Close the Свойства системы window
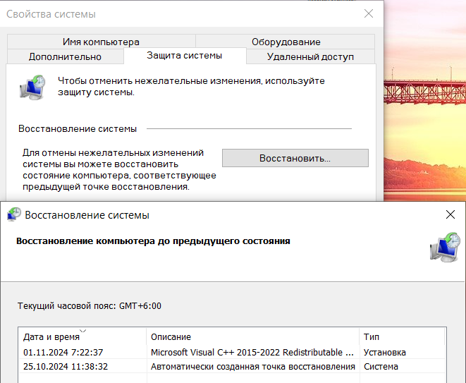466x383 pixels. coord(368,13)
